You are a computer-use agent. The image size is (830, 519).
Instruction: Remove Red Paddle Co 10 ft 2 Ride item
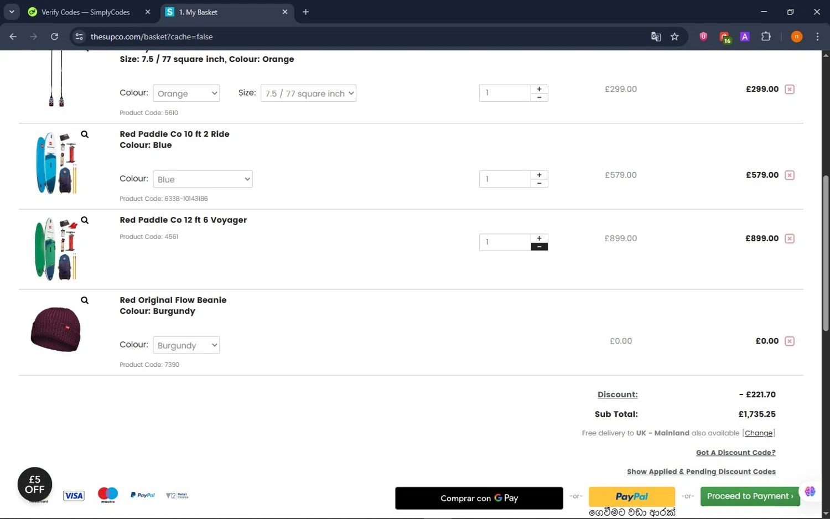click(x=790, y=175)
